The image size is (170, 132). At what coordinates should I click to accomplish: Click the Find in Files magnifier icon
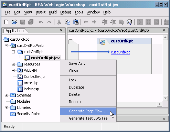pos(129,22)
